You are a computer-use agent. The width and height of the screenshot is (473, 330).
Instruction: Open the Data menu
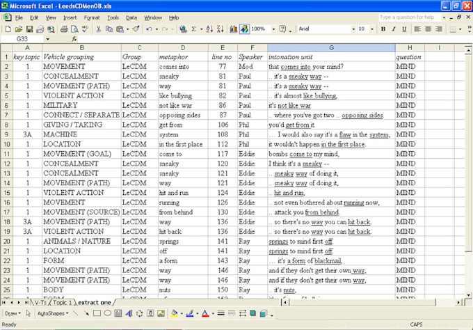131,18
